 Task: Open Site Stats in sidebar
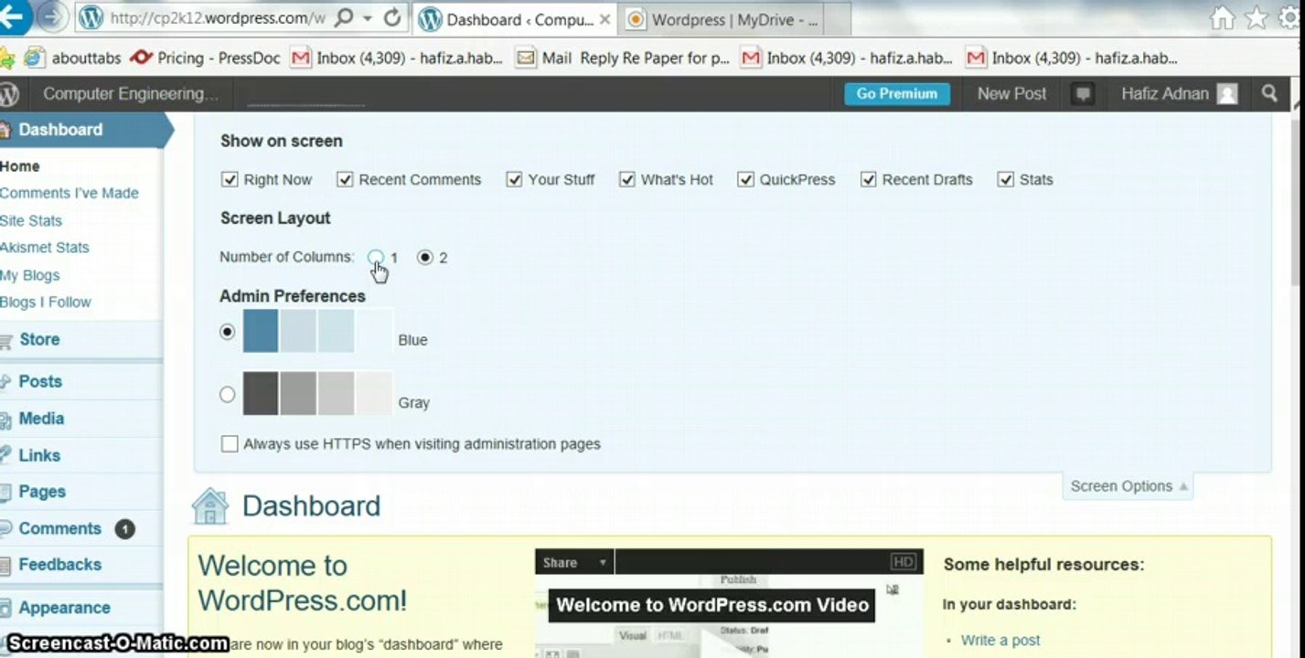click(31, 220)
